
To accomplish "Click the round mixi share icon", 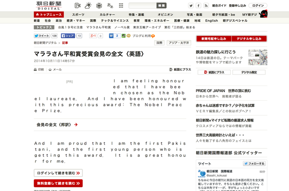I will (x=129, y=36).
